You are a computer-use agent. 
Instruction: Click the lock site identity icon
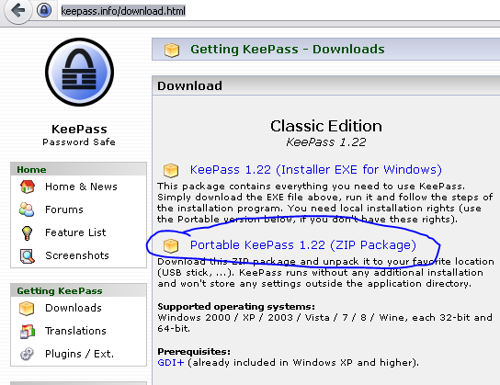(44, 10)
